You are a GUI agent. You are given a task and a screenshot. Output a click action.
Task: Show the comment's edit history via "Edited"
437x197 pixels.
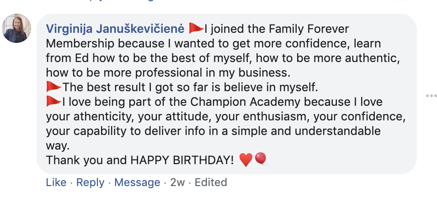[x=211, y=182]
